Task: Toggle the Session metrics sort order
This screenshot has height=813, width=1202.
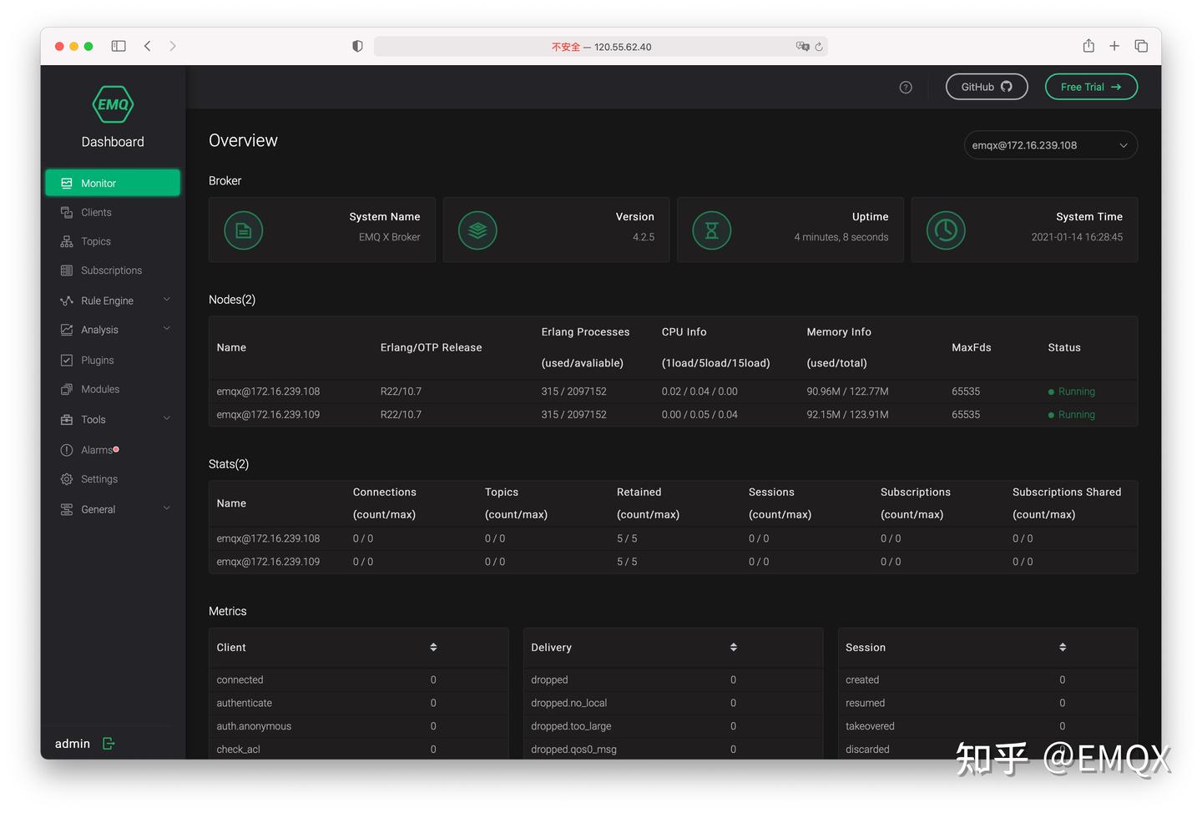Action: click(x=1062, y=647)
